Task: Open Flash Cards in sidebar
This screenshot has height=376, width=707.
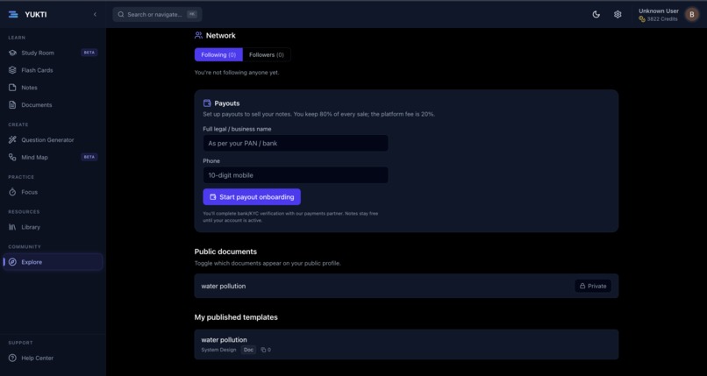Action: pos(53,70)
